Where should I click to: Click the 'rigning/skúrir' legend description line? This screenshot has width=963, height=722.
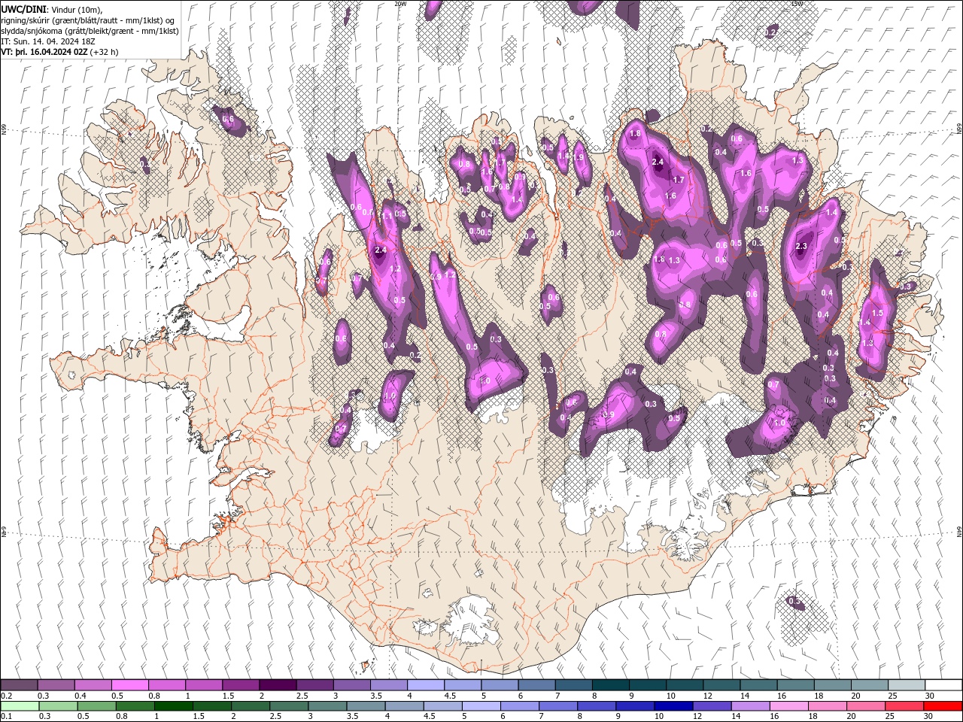(88, 20)
